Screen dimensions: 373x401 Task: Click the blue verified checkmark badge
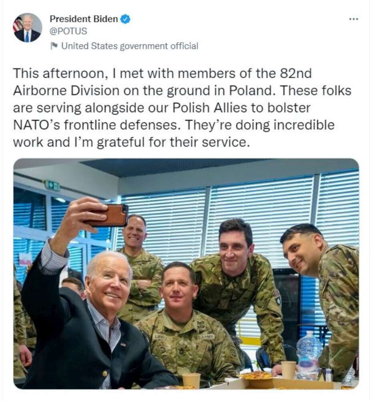coord(125,19)
